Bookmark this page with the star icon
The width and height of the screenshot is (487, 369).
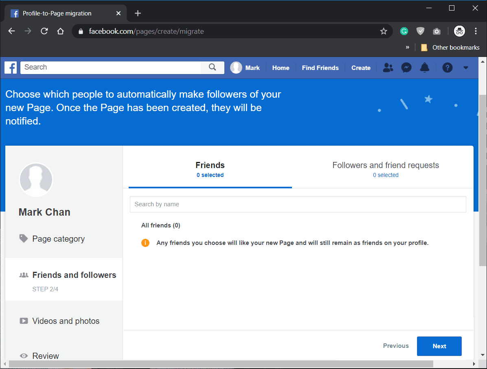point(383,31)
